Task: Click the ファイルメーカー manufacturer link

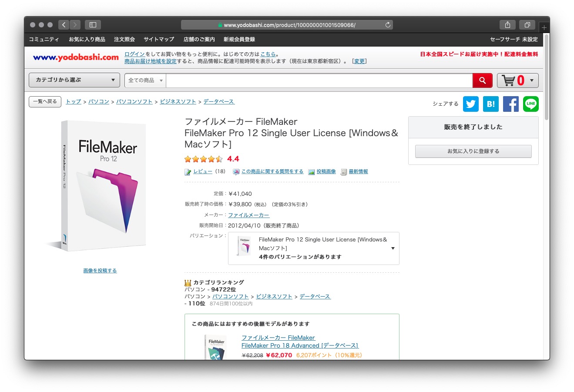Action: (x=249, y=215)
